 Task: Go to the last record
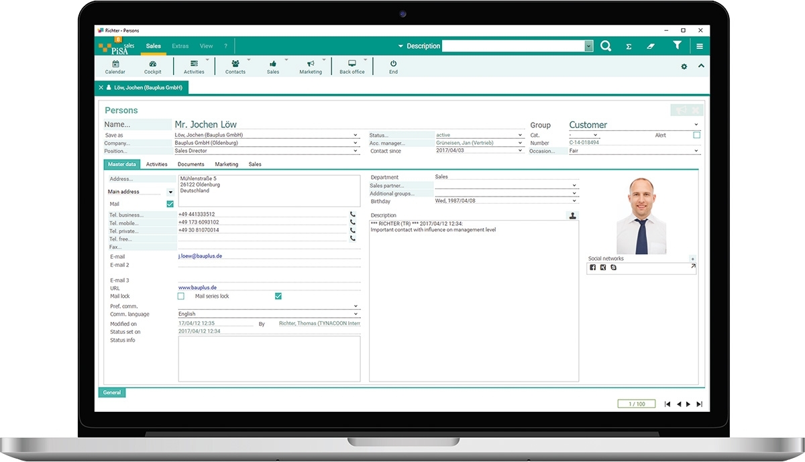[699, 404]
